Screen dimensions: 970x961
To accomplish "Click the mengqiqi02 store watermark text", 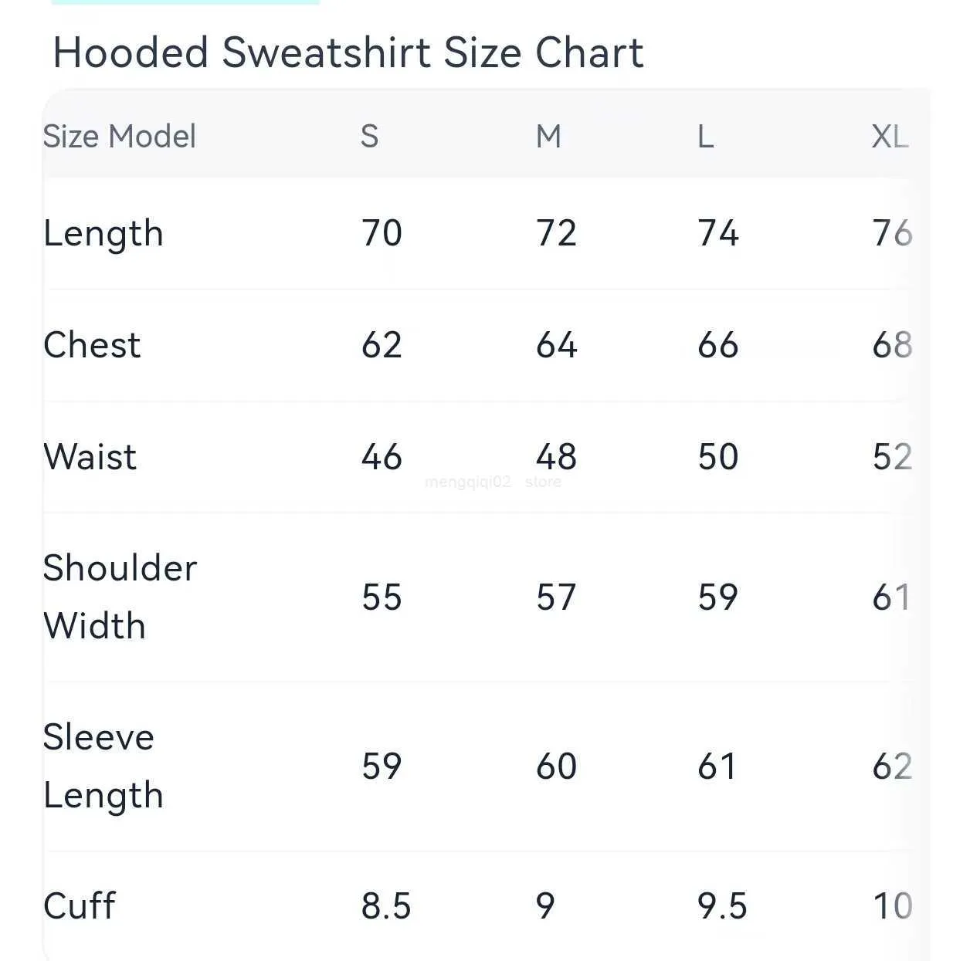I will pos(493,482).
